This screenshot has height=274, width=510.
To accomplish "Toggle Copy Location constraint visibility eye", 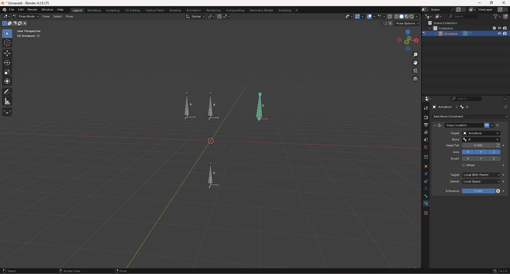I will click(486, 125).
